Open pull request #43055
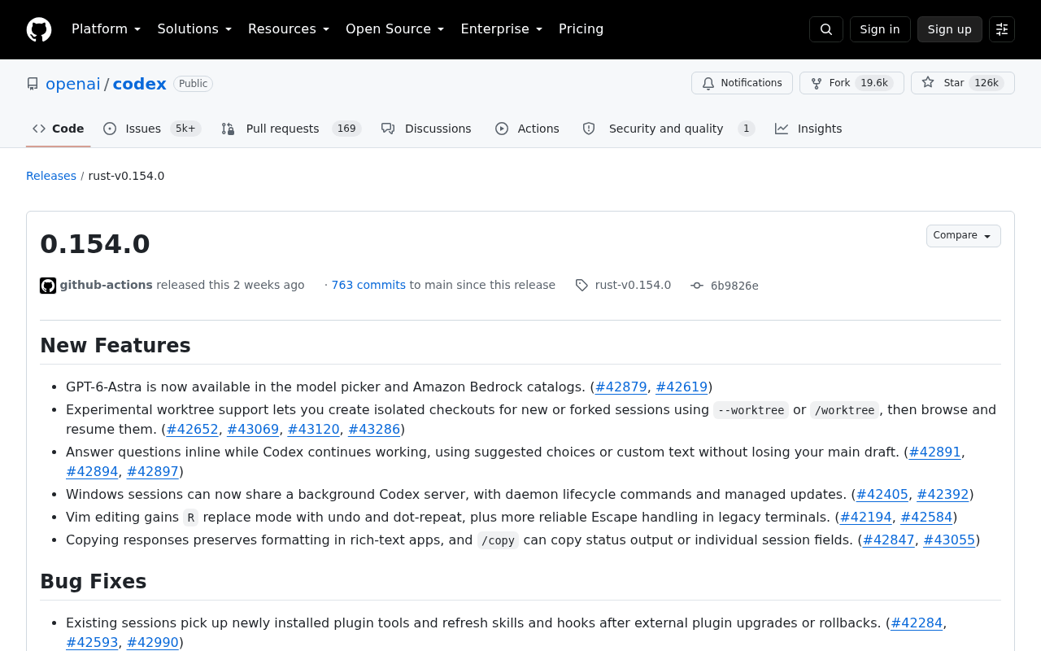This screenshot has height=651, width=1041. click(x=949, y=540)
